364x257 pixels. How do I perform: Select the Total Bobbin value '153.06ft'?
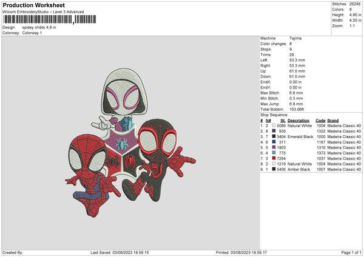point(297,109)
